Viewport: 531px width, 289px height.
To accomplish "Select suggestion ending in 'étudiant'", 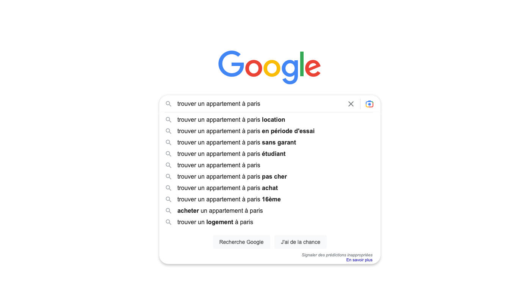I will coord(270,154).
